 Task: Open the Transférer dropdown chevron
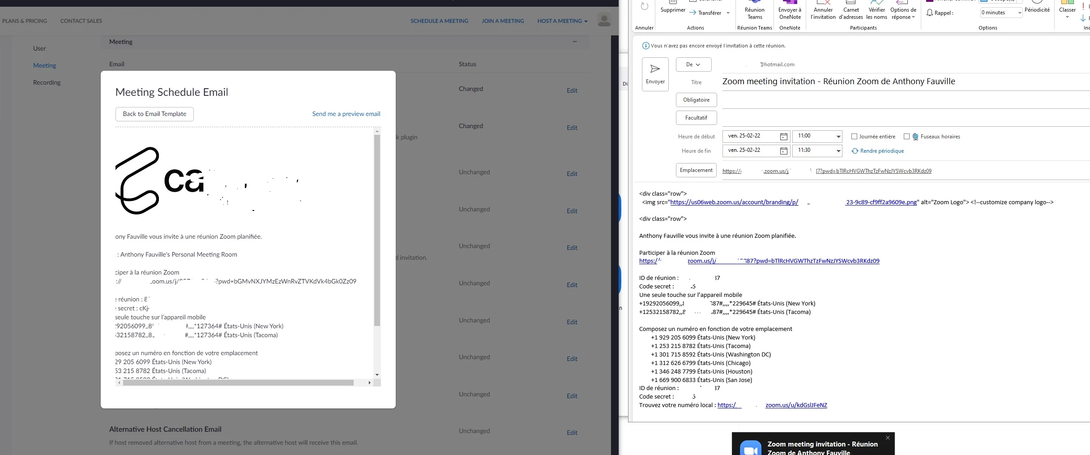[728, 13]
